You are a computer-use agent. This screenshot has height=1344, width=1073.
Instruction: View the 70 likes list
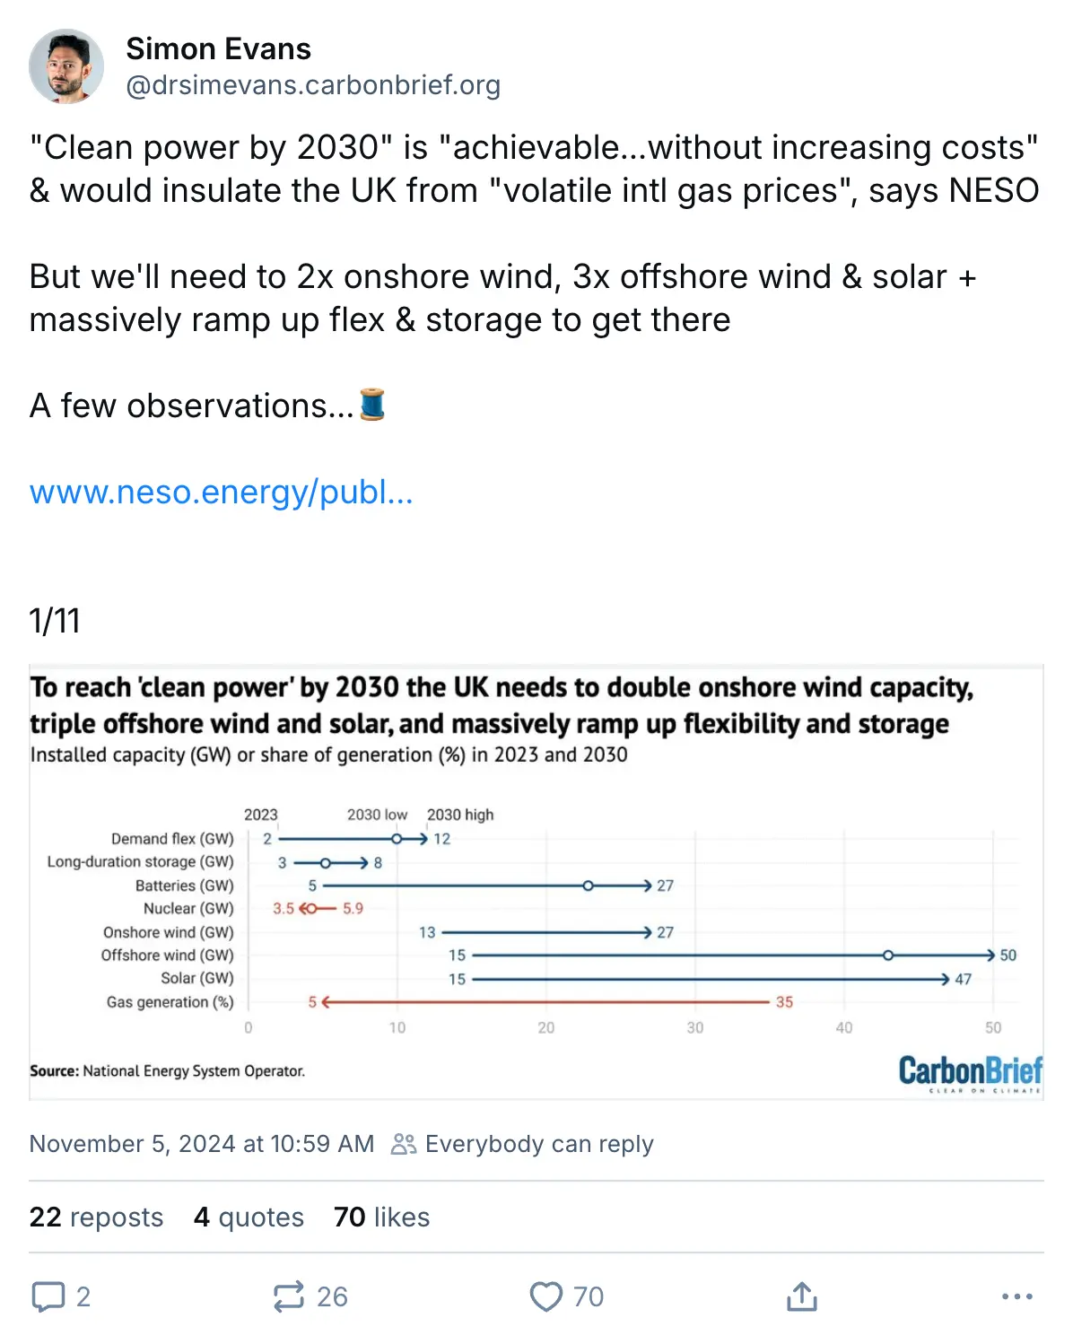[x=381, y=1217]
